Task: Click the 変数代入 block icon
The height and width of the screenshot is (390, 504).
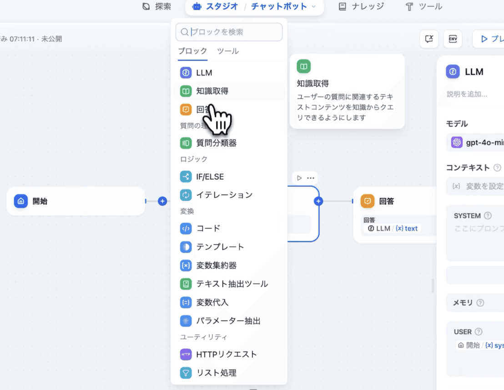Action: click(x=186, y=302)
